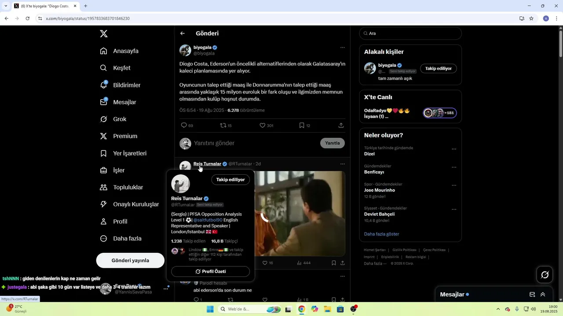Open the floating Grok button

coord(545,275)
